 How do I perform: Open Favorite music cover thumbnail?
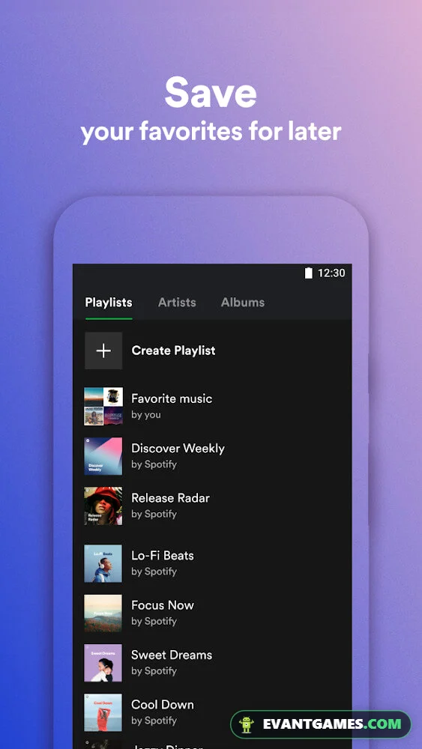tap(103, 407)
